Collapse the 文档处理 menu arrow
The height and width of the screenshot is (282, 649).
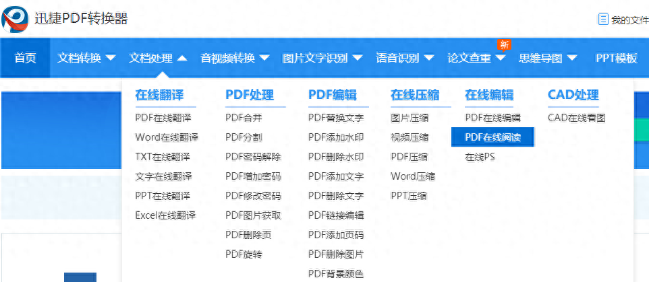tap(182, 58)
